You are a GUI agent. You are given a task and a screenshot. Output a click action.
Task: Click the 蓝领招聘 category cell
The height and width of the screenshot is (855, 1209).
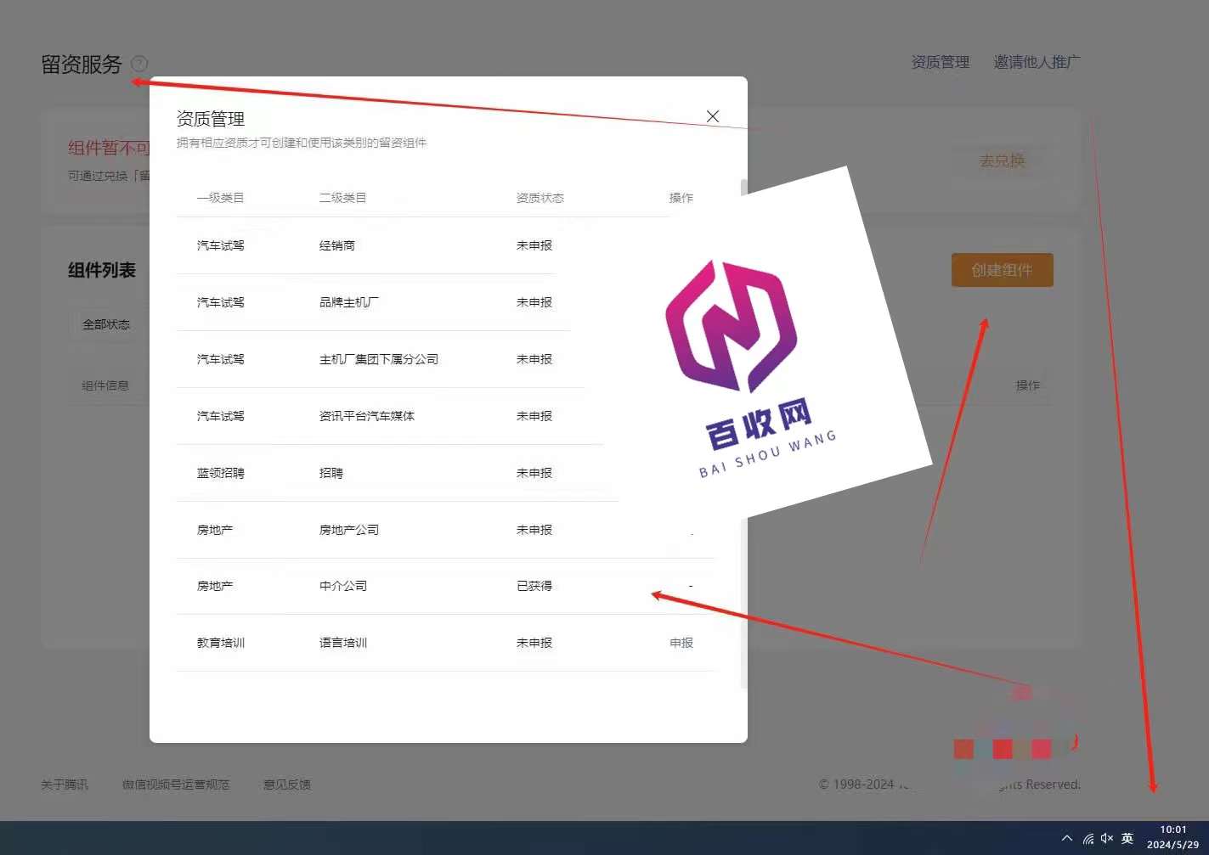(x=221, y=473)
